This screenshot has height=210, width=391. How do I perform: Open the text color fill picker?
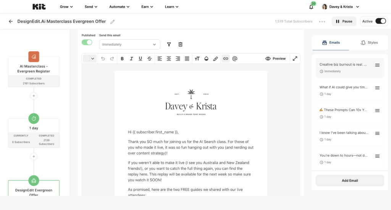(206, 59)
